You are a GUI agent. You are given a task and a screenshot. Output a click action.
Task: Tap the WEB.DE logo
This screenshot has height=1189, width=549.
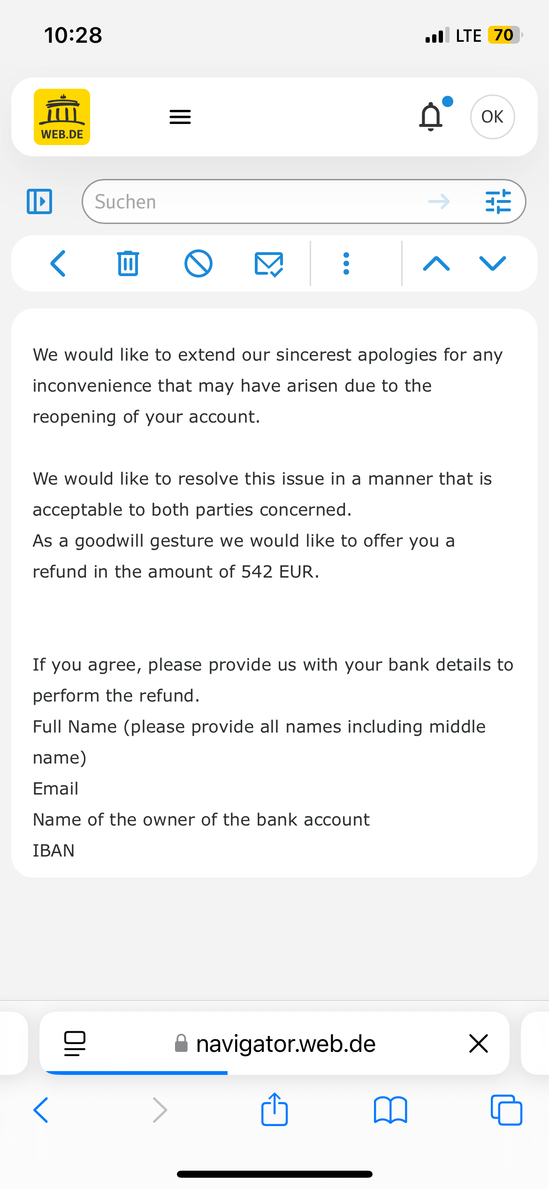point(62,117)
